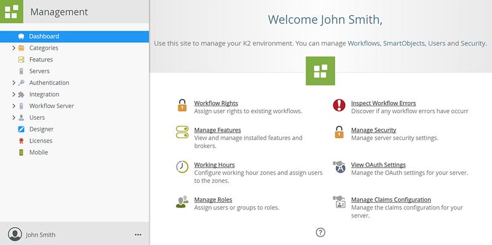Click the Manage Features toggle-style icon
Screen dimensions: 492x245
182,132
